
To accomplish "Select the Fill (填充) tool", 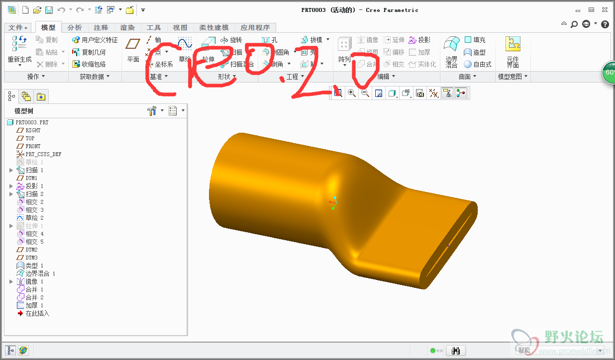I will point(475,40).
